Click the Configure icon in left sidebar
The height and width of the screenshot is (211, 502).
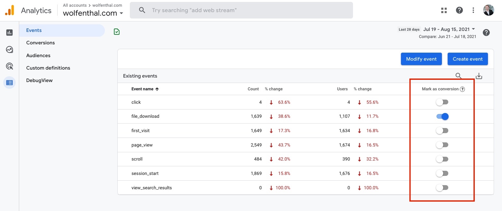click(10, 83)
